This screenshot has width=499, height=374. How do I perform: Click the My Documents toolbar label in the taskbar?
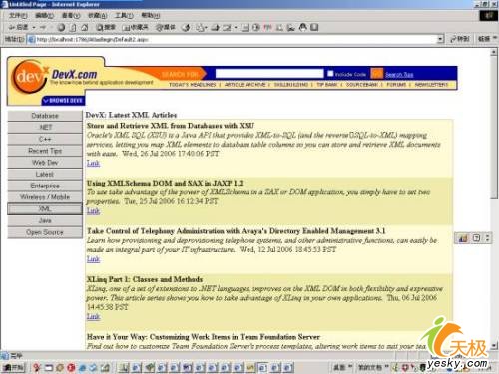point(369,367)
